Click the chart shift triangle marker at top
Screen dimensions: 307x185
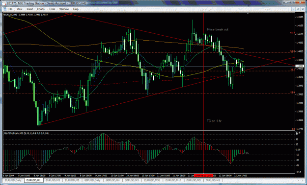pyautogui.click(x=248, y=13)
